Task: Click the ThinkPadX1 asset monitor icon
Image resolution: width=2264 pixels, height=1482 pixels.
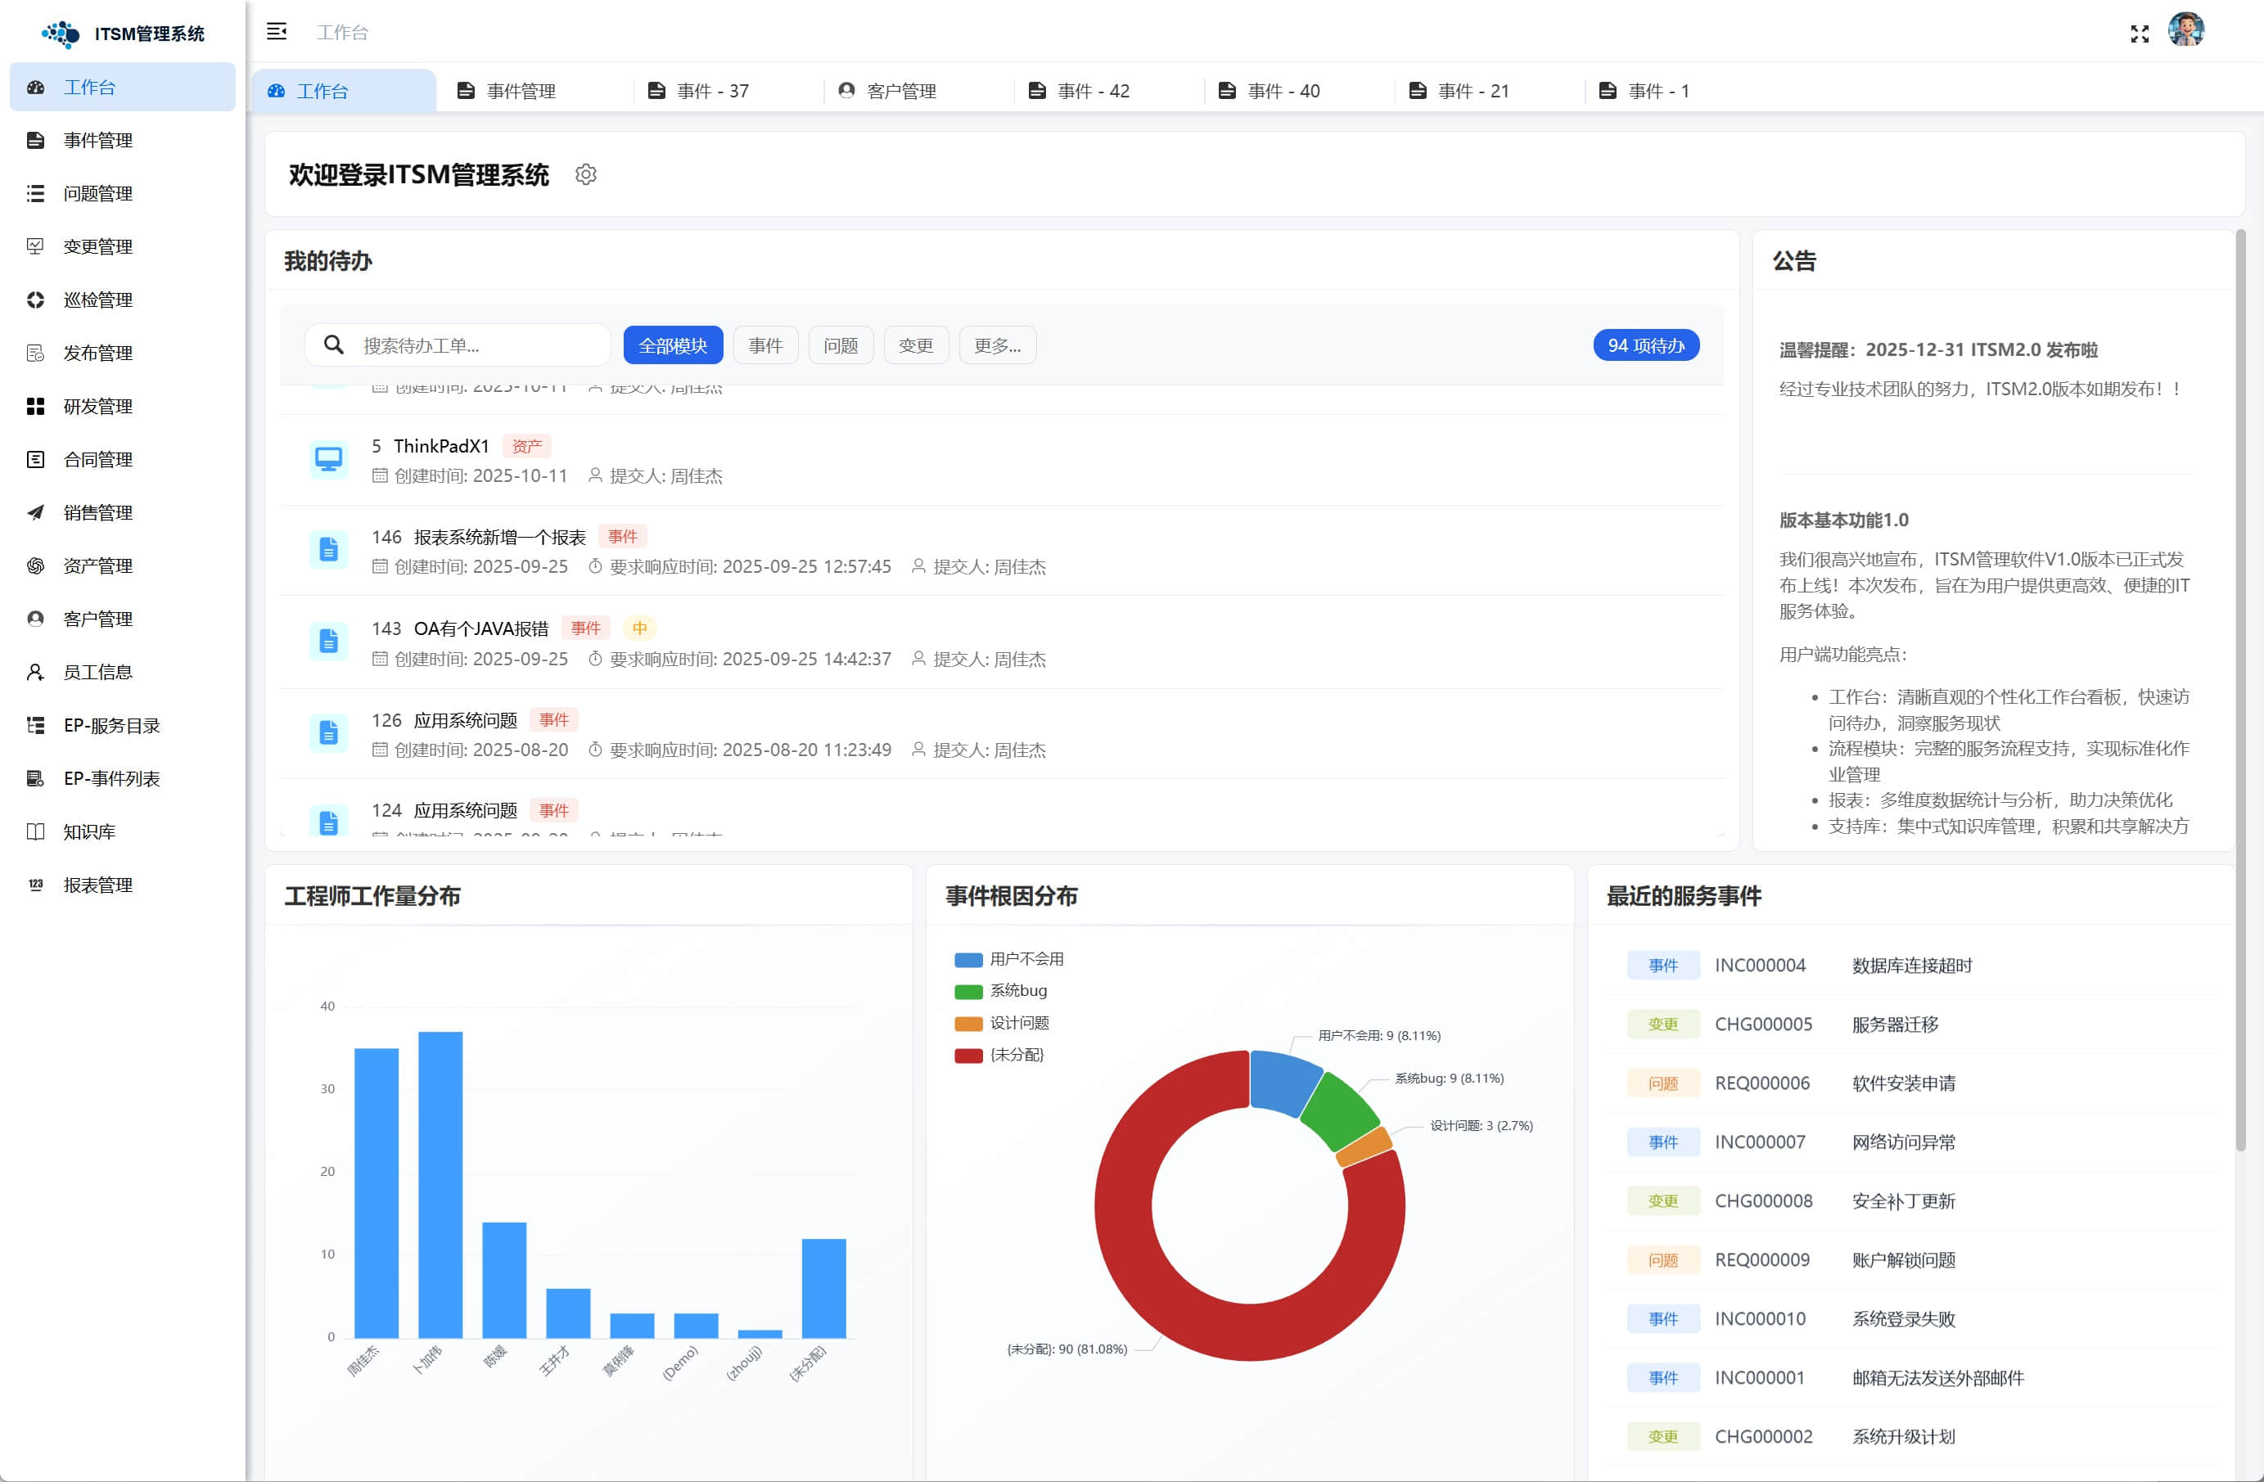Action: pyautogui.click(x=329, y=461)
